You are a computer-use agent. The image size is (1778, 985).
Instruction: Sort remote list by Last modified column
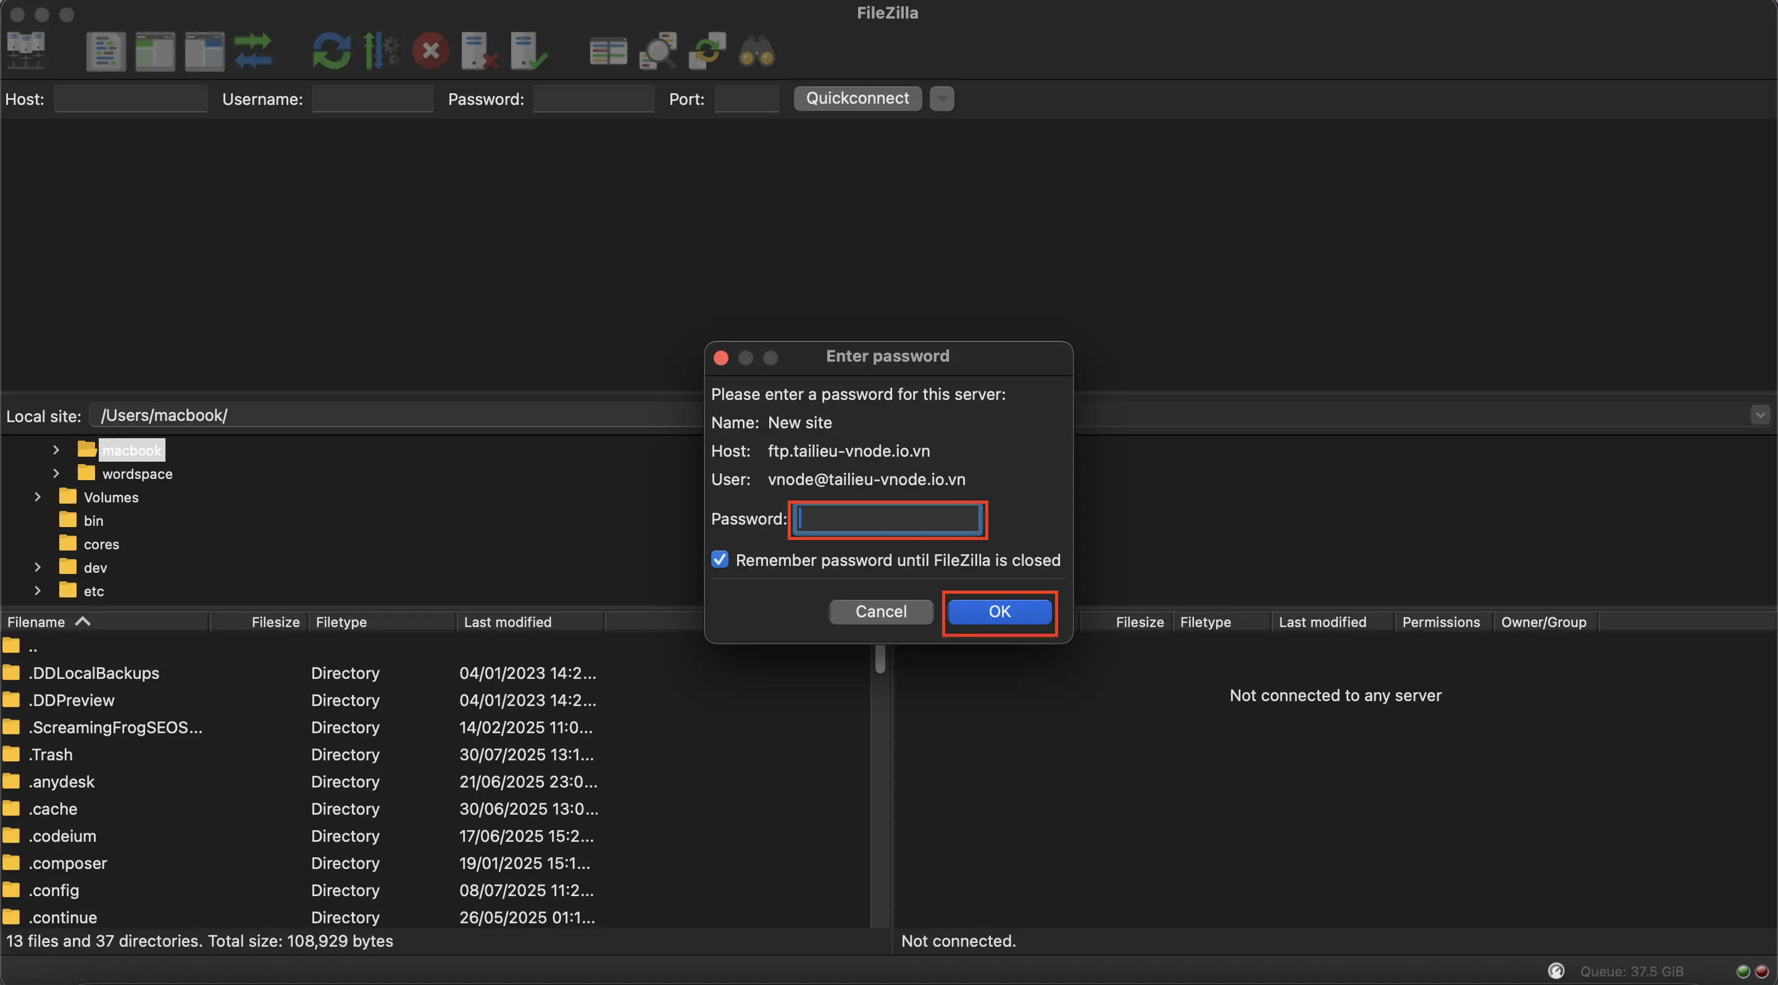tap(1333, 621)
